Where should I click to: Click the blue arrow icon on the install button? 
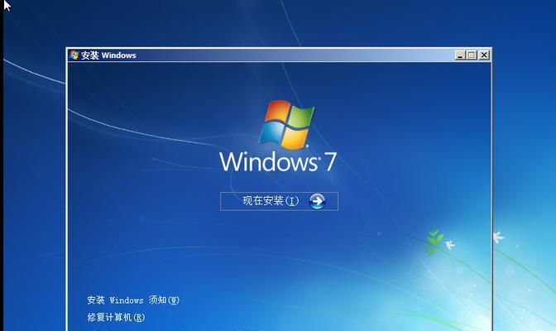pyautogui.click(x=317, y=201)
